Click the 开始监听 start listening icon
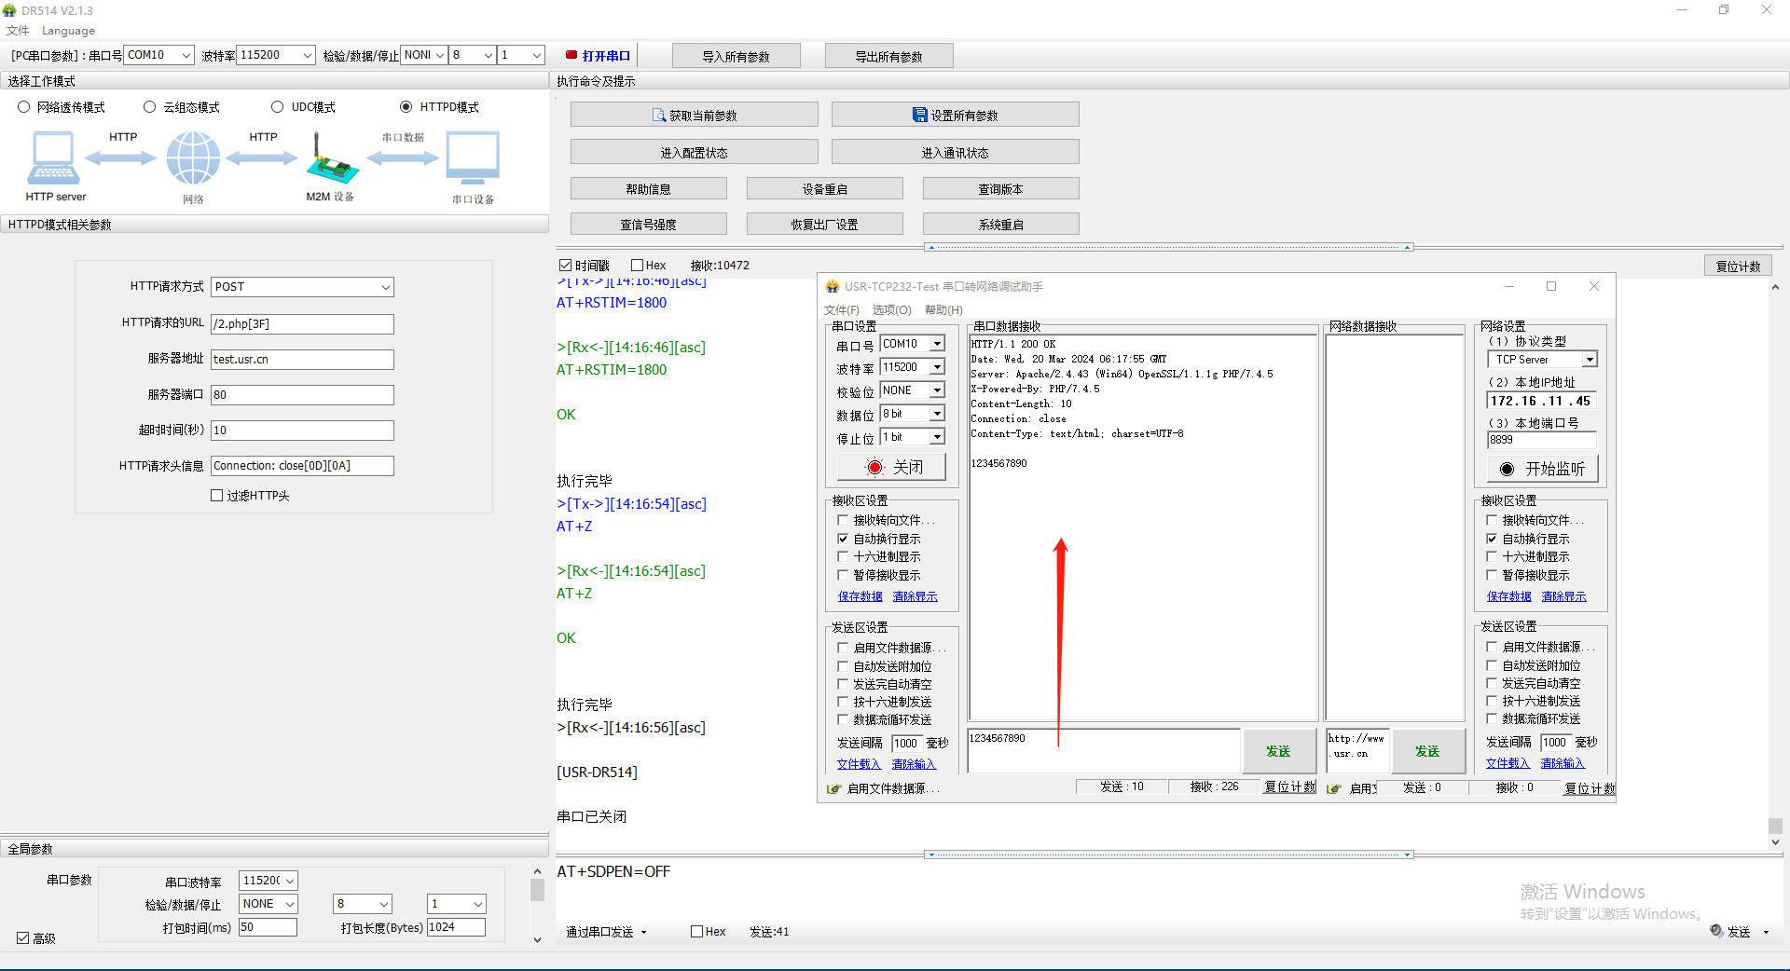The image size is (1790, 971). tap(1507, 469)
